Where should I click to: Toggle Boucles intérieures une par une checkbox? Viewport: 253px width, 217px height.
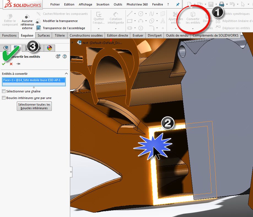click(4, 98)
